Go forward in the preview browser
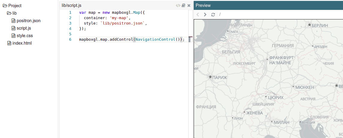The width and height of the screenshot is (343, 138). (x=205, y=15)
